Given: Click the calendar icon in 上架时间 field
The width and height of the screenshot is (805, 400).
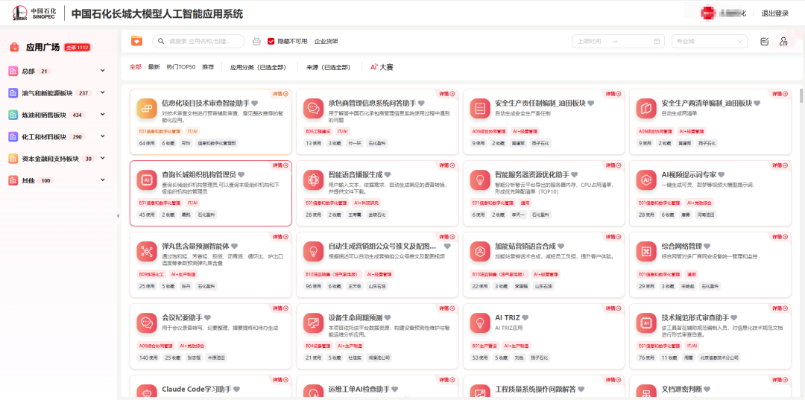Looking at the screenshot, I should tap(657, 41).
